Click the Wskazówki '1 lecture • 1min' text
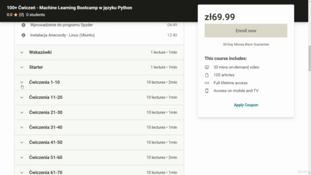The image size is (311, 175). (x=164, y=52)
